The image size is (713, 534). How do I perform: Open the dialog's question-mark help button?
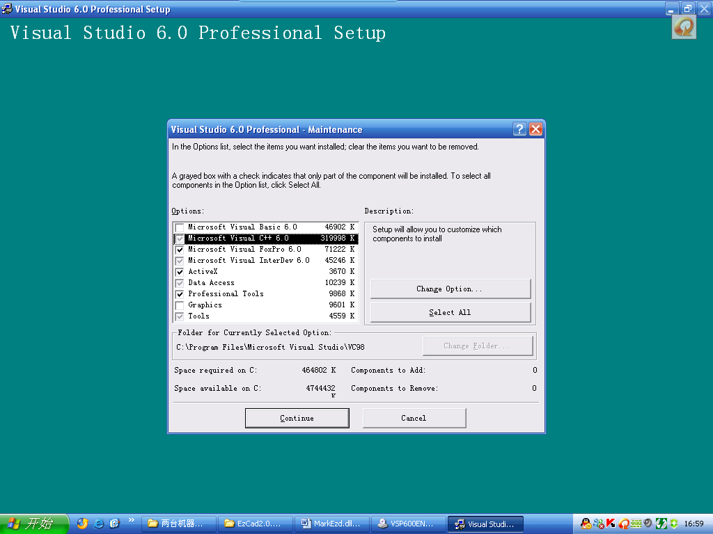point(519,129)
